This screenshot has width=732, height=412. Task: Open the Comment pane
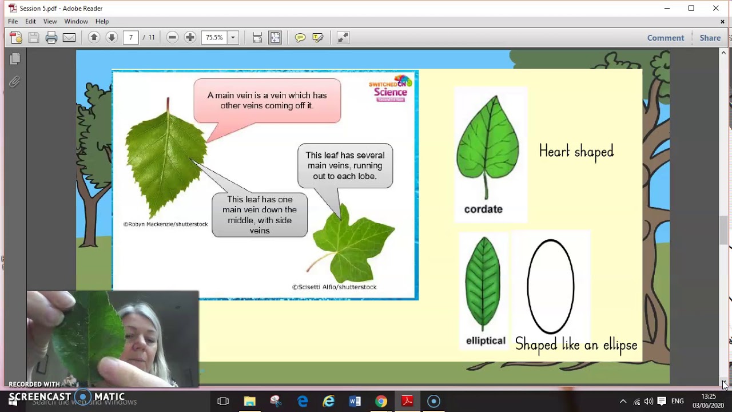(666, 38)
